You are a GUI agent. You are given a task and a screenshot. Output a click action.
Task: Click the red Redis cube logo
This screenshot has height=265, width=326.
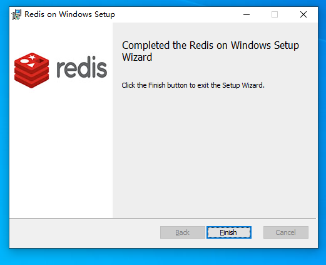(x=31, y=70)
